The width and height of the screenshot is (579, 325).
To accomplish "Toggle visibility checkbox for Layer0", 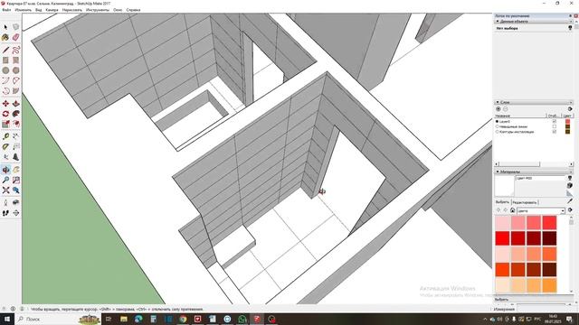I will [555, 121].
